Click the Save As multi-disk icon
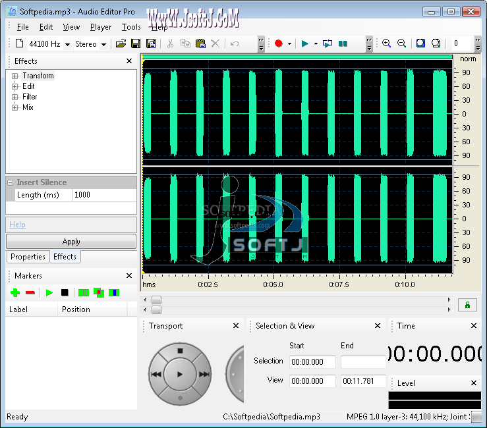Screen dimensions: 487x428 coord(151,43)
